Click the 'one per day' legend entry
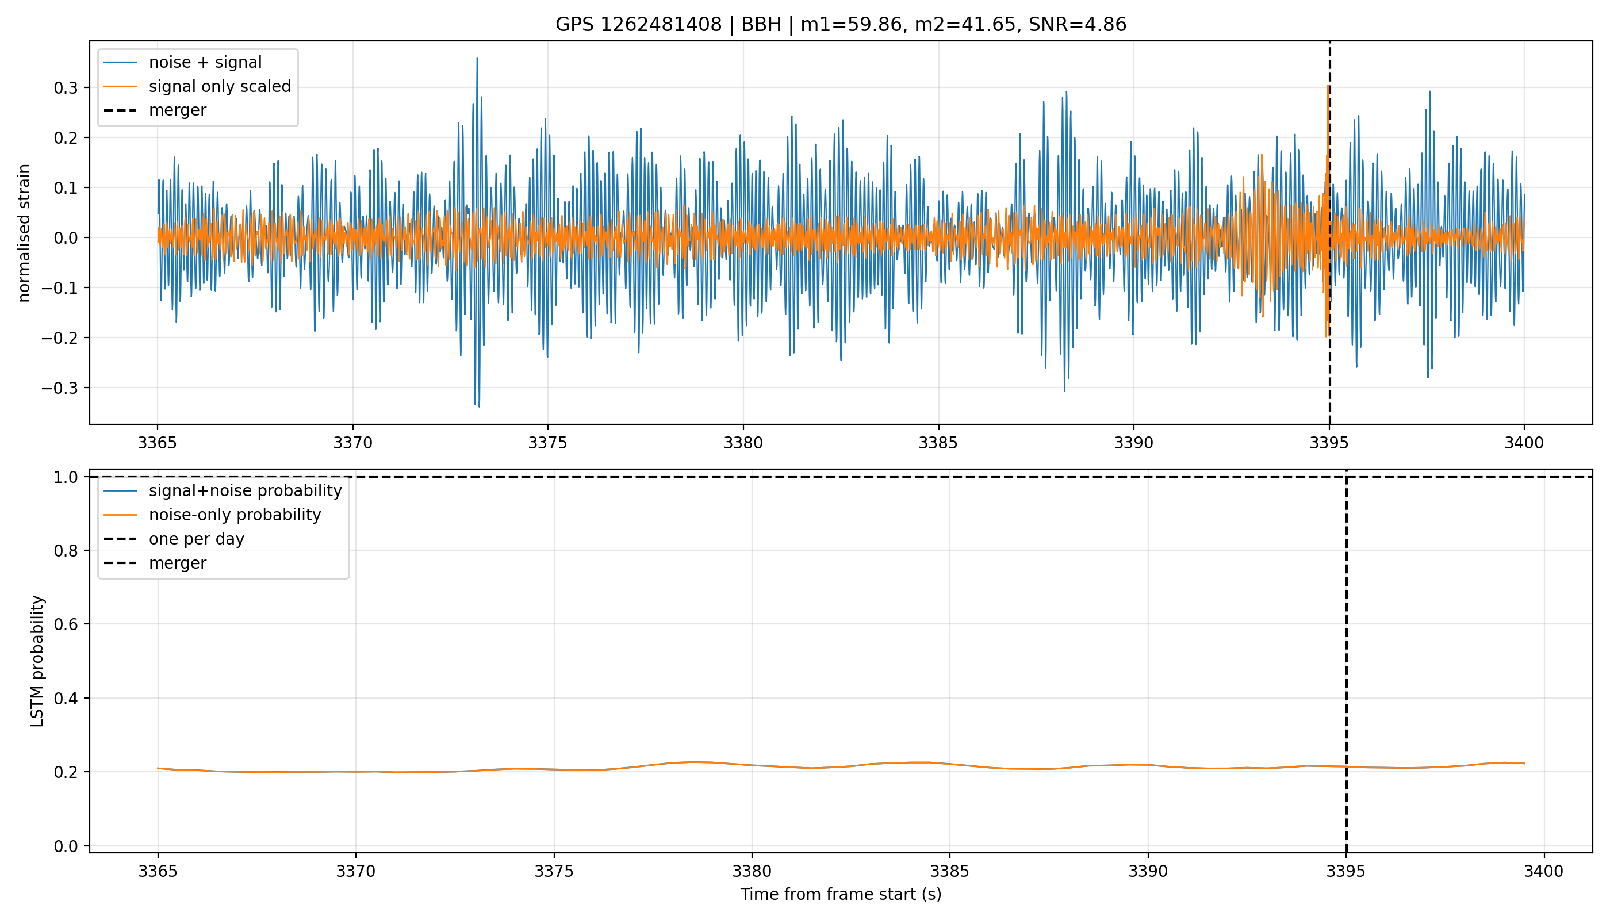This screenshot has height=920, width=1610. (x=174, y=539)
